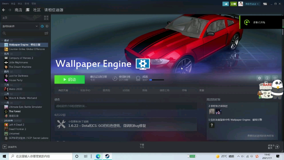Screen dimensions: 284x160
Task: Launch Wallpaper Engine with 启动 button
Action: pos(70,79)
